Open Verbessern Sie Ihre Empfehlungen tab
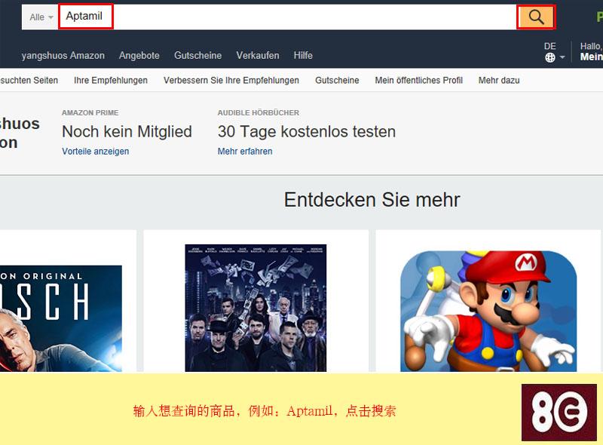Screen dimensions: 603x445 [231, 80]
